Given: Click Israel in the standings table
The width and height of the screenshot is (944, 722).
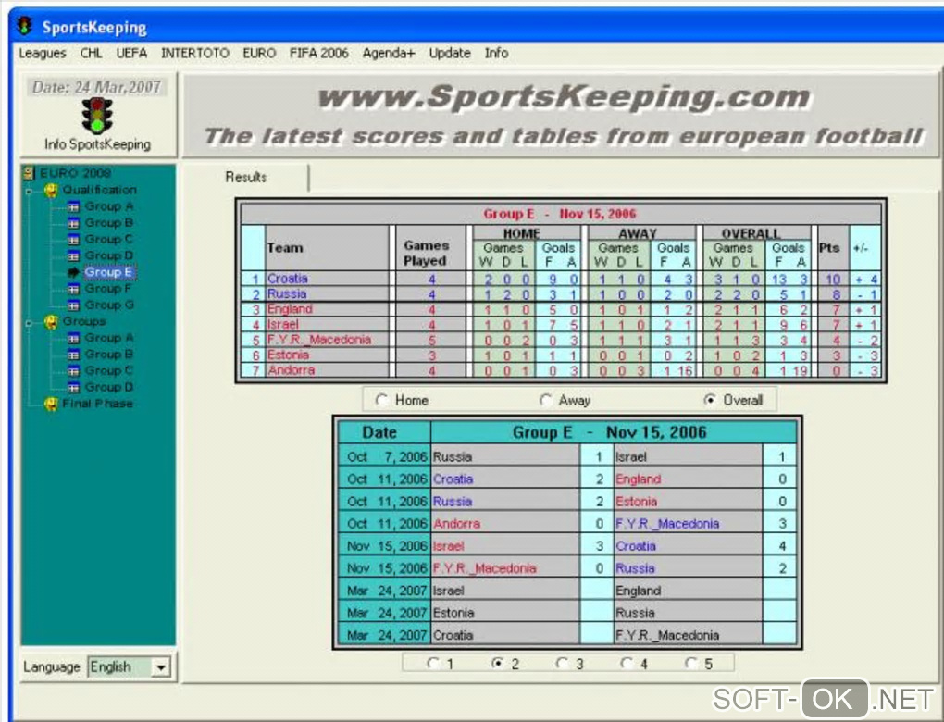Looking at the screenshot, I should 282,325.
